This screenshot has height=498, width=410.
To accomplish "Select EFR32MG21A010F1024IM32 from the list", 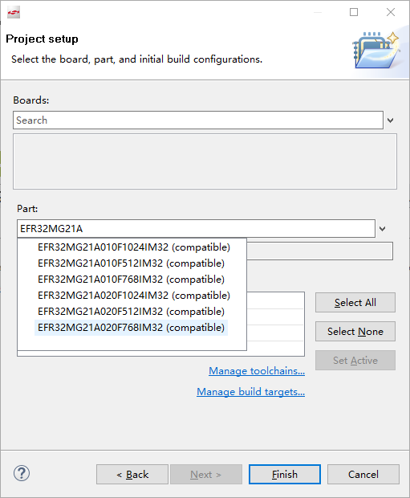I will [x=134, y=247].
